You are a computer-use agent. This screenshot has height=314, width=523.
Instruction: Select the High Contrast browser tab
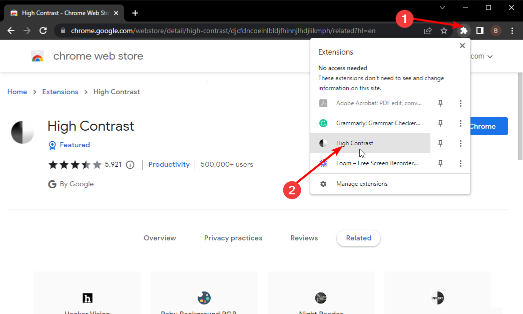pos(64,13)
